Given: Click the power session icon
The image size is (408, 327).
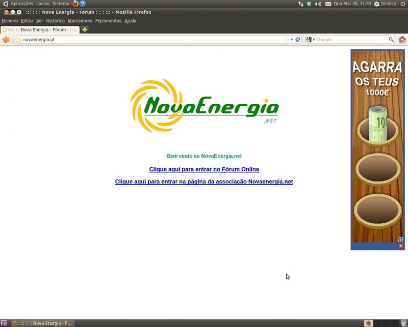Looking at the screenshot, I should point(402,4).
